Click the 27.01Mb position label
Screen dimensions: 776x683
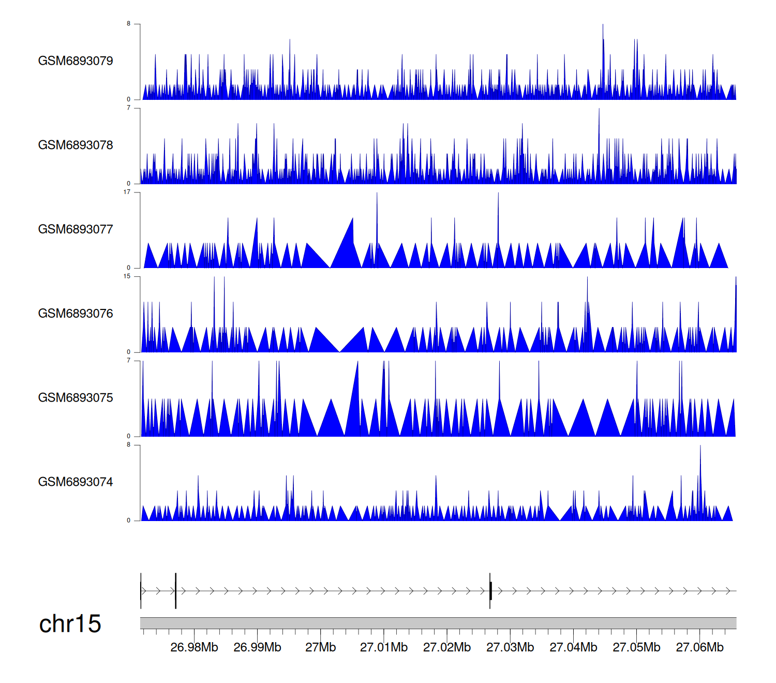point(384,648)
